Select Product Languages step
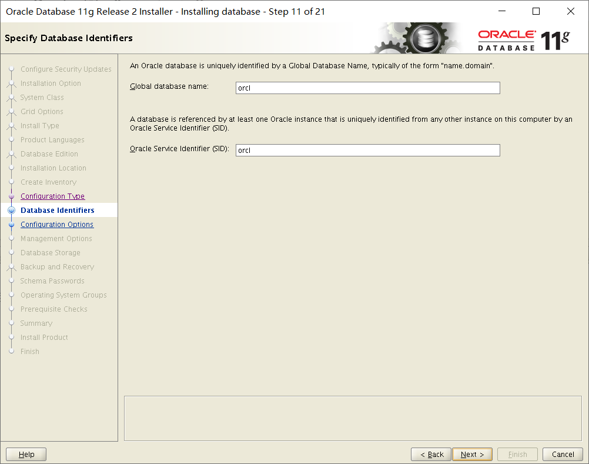The image size is (589, 464). point(52,140)
